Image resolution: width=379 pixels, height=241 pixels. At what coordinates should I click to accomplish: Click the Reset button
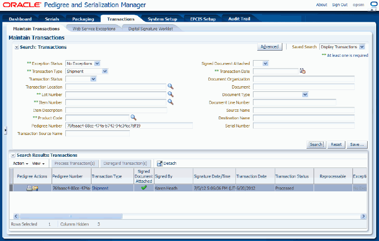336,144
